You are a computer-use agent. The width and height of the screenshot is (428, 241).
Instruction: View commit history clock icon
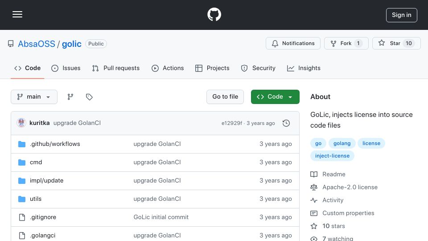click(286, 123)
